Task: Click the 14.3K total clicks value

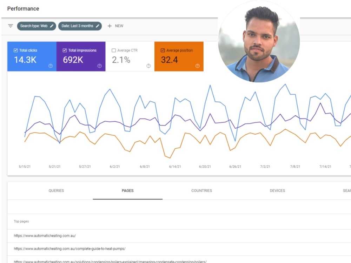Action: click(25, 60)
